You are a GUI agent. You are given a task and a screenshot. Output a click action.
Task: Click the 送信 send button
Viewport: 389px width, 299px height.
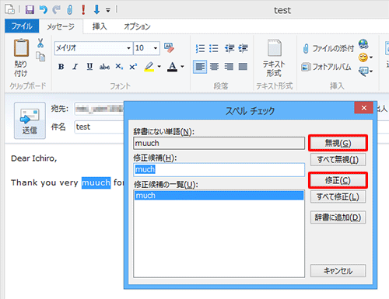30,120
